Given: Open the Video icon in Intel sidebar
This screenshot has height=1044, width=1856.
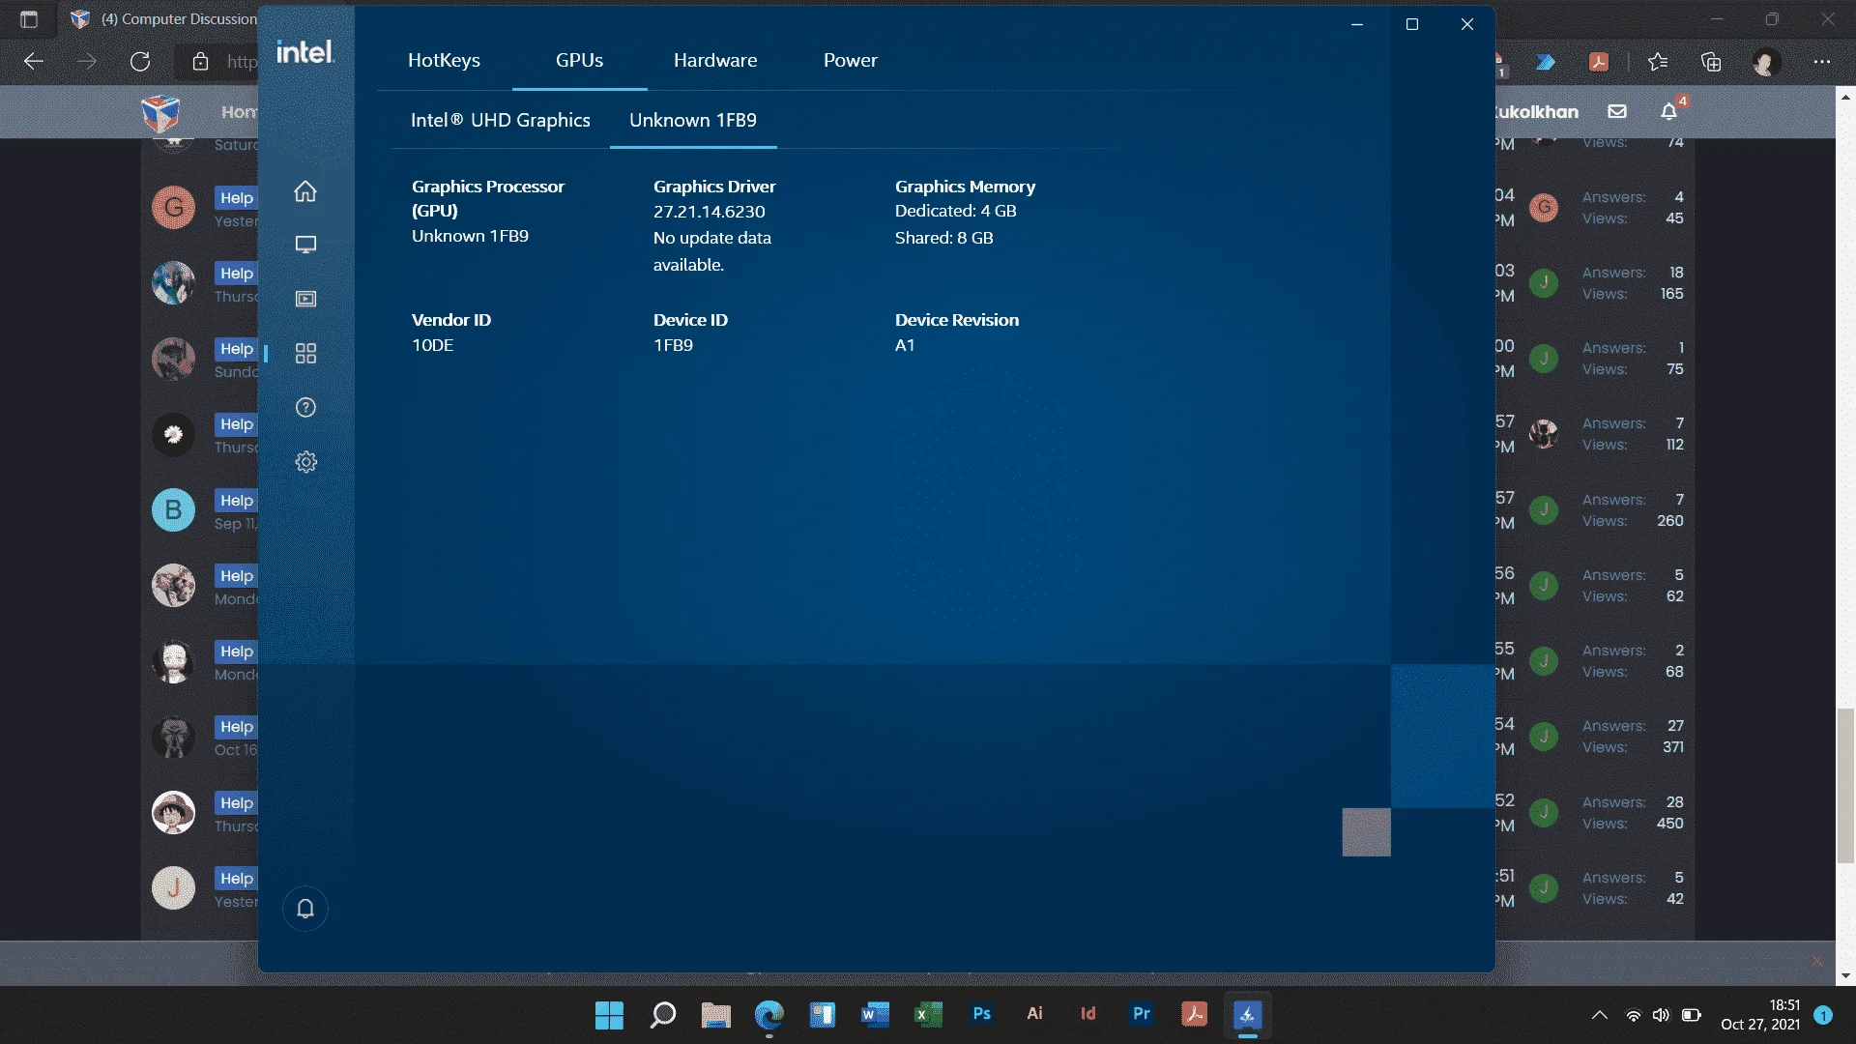Looking at the screenshot, I should click(x=305, y=299).
